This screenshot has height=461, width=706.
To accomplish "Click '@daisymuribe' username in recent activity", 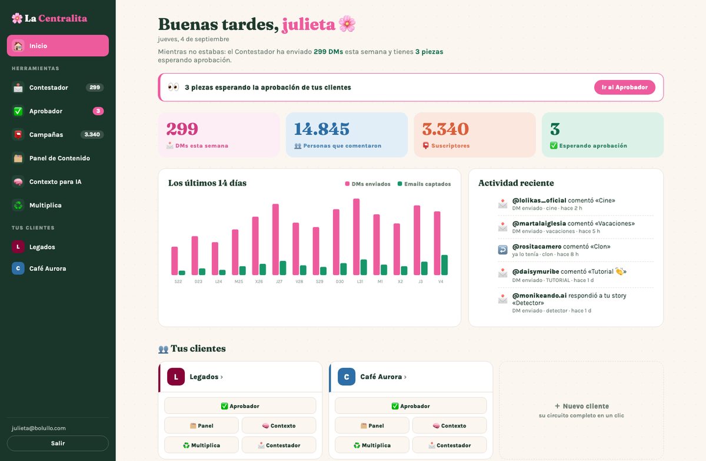I will tap(536, 272).
